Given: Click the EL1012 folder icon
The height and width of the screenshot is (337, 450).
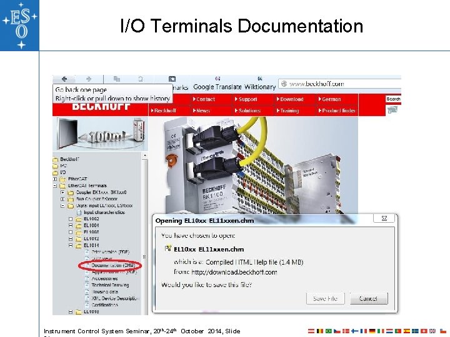Looking at the screenshot, I should 79,238.
